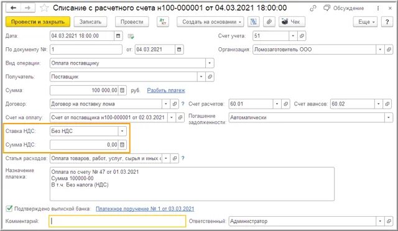Expand Счет авансов 60.02 dropdown
The height and width of the screenshot is (231, 398).
click(x=379, y=104)
